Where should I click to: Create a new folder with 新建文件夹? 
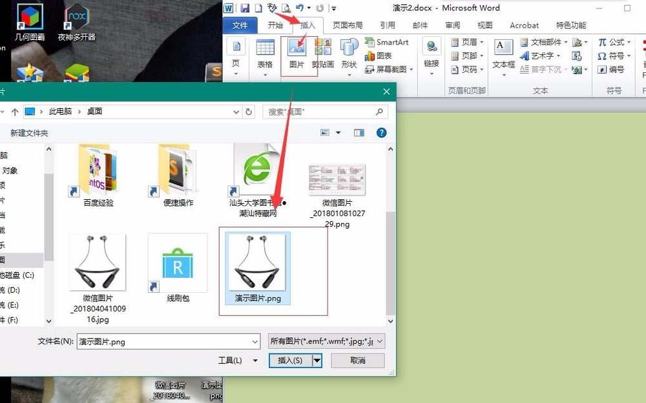point(30,133)
